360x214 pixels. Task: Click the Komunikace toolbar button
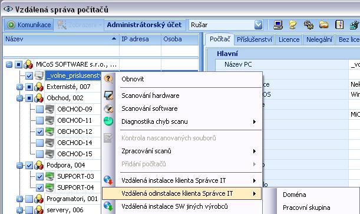tap(29, 25)
